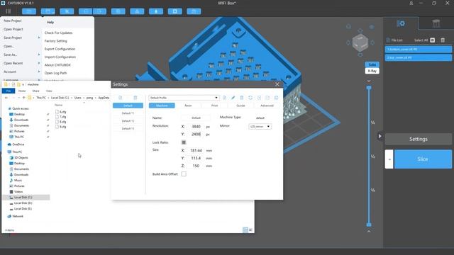Click the Resolution Y field showing 2400
The image size is (454, 255).
(x=196, y=134)
